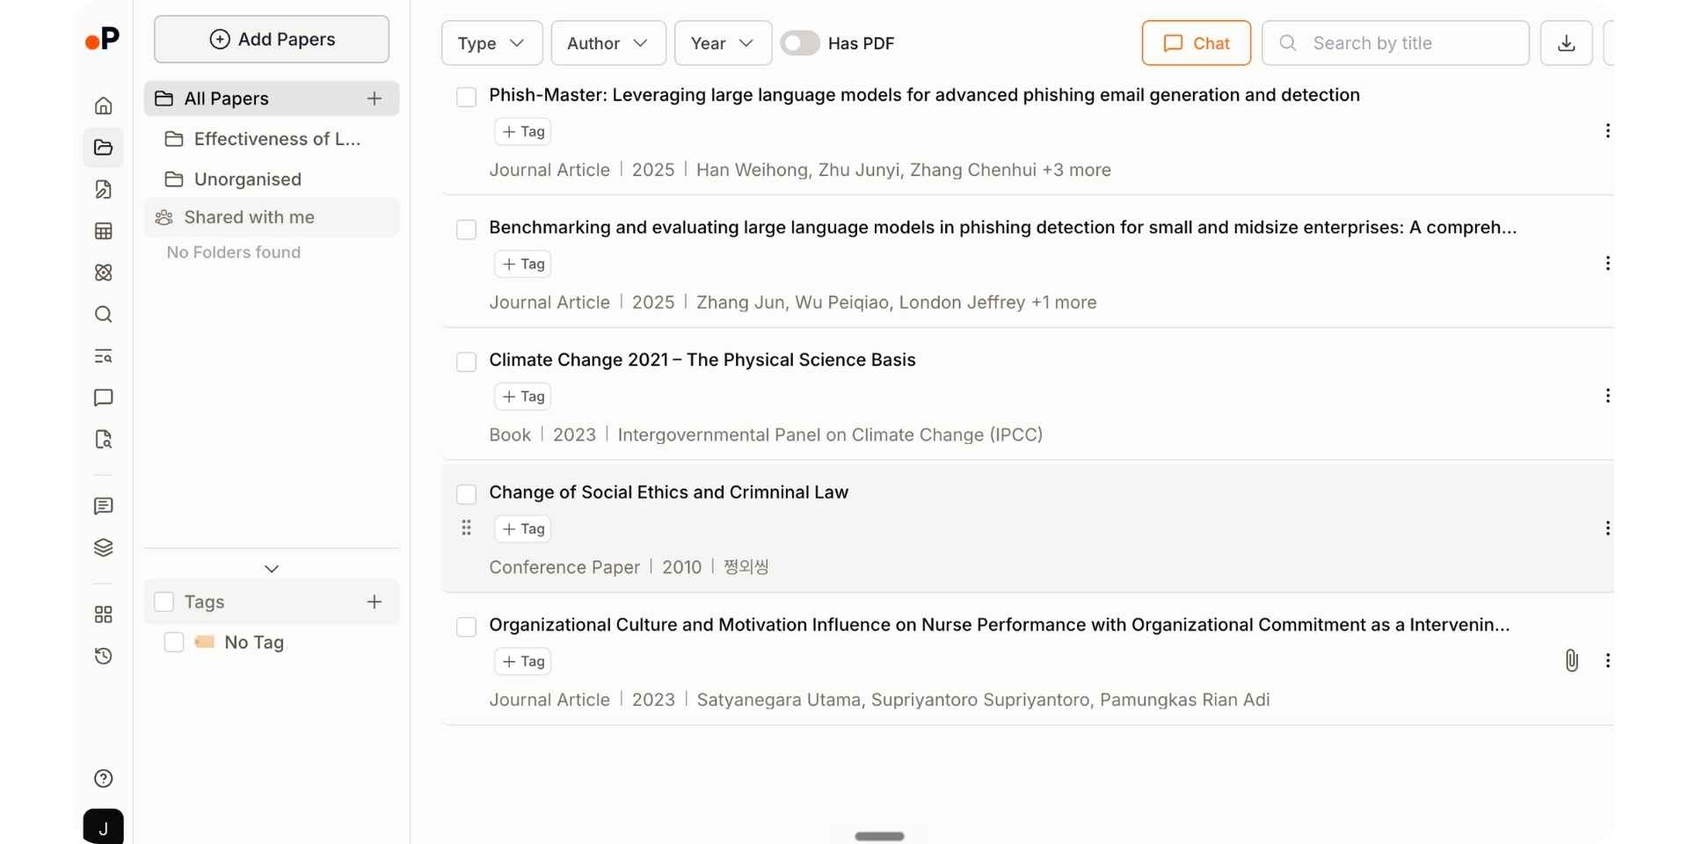Screen dimensions: 1688x844
Task: Open the Author filter dropdown
Action: point(608,43)
